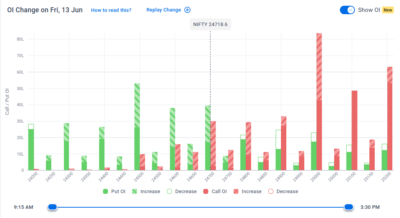Image resolution: width=400 pixels, height=218 pixels.
Task: Click the blue time range slider track
Action: pos(200,207)
